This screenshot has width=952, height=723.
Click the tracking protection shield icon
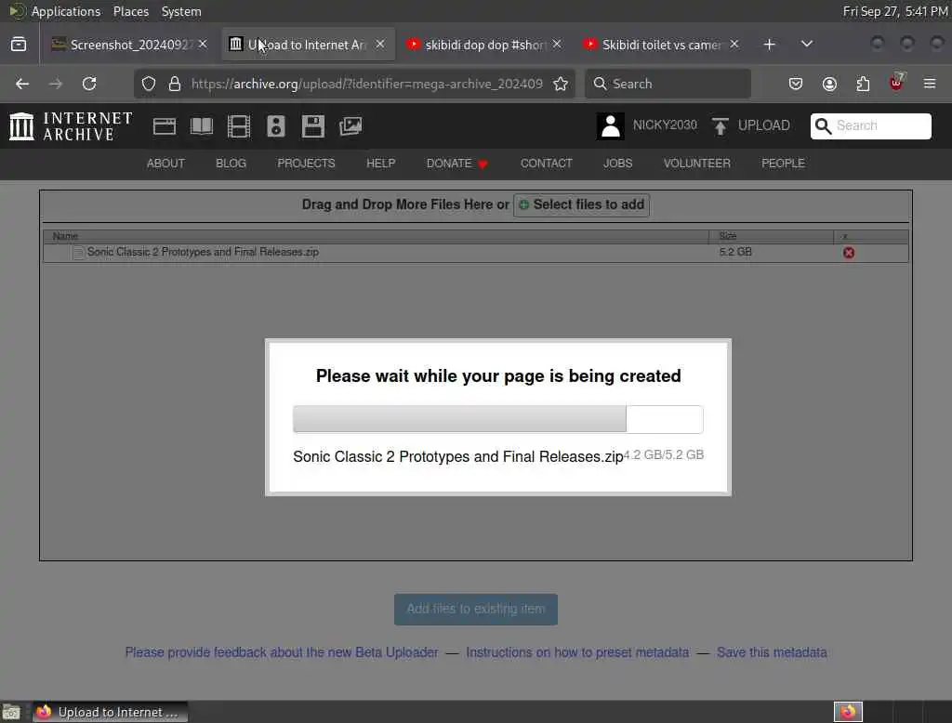point(149,84)
